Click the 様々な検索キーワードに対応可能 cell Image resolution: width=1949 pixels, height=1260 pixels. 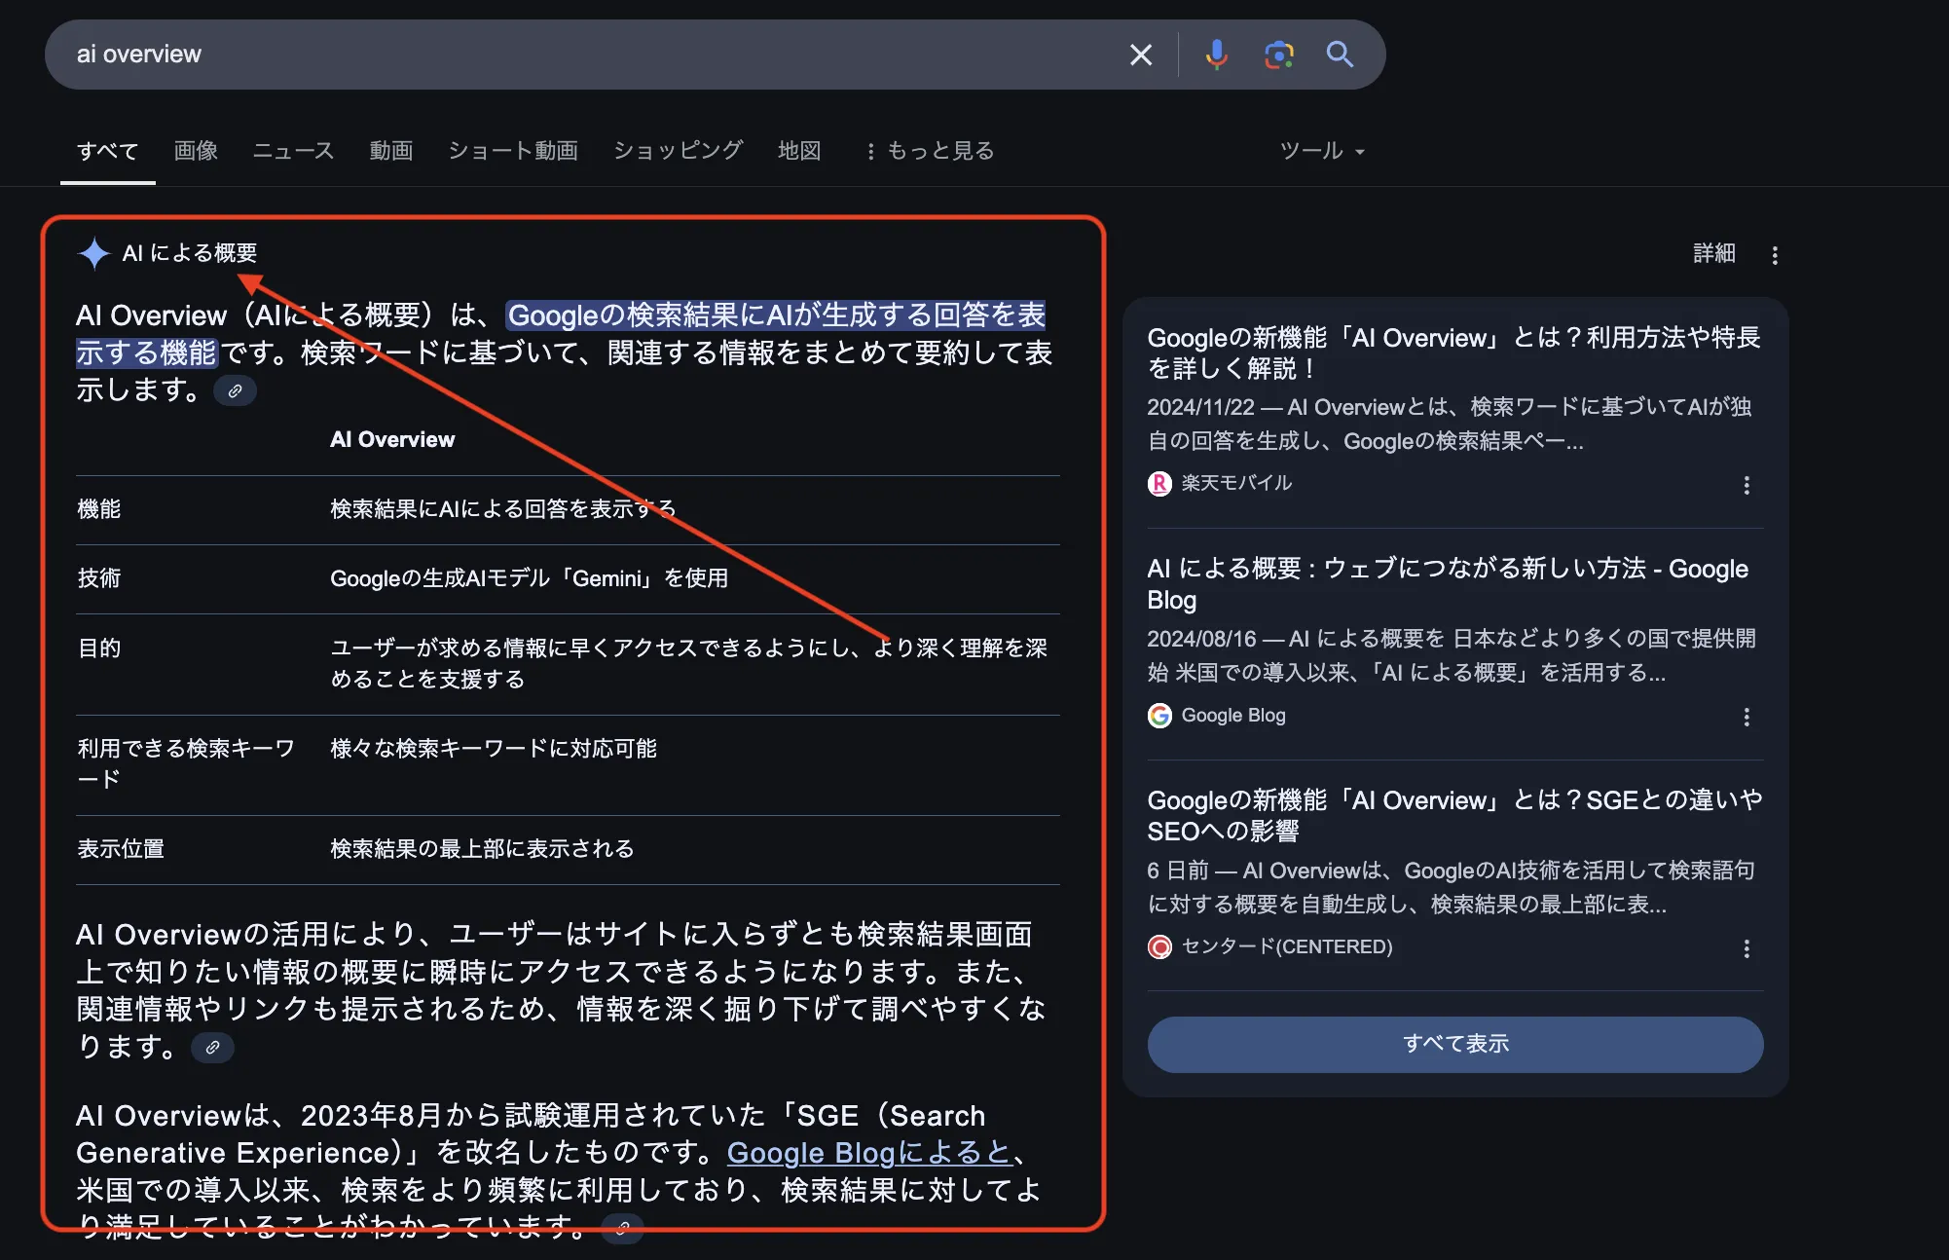[x=494, y=749]
